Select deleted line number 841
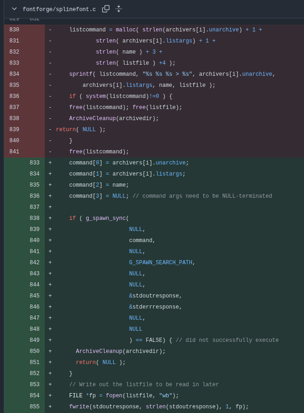This screenshot has width=304, height=413. point(14,152)
